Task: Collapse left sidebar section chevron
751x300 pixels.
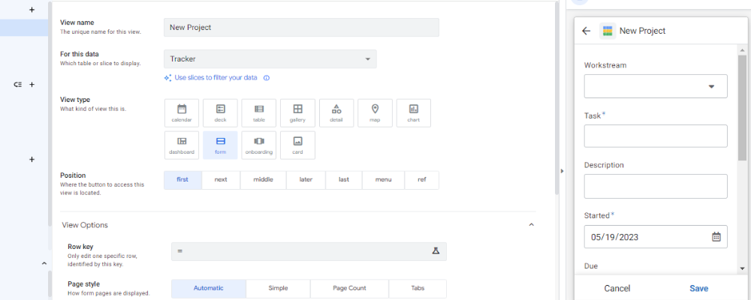Action: point(44,263)
